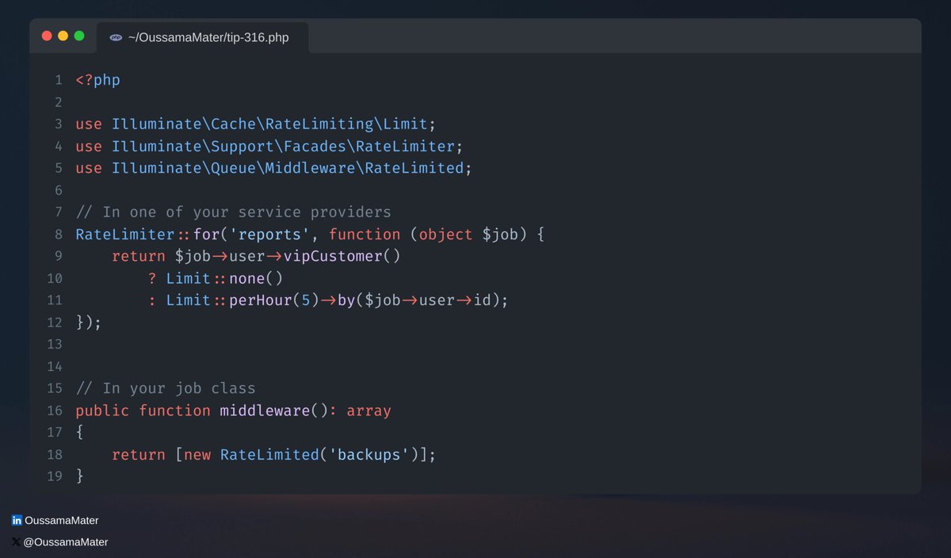This screenshot has width=951, height=558.
Task: Select Illuminate\Queue\Middleware\RateLimited import text
Action: tap(288, 168)
